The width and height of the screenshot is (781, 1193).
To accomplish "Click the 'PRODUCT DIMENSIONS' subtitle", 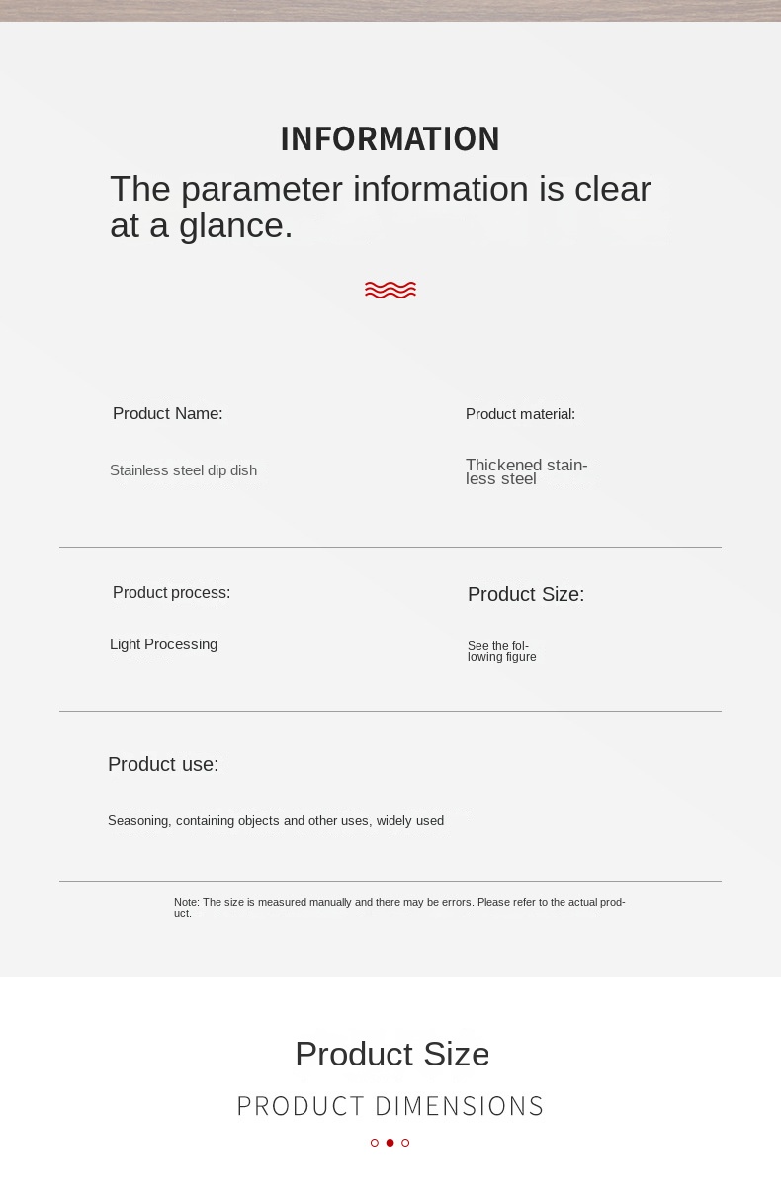I will (x=390, y=1106).
